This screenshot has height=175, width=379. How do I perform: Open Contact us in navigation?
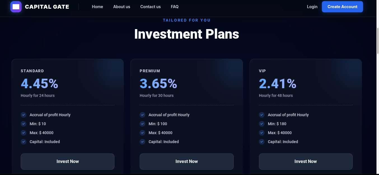click(x=150, y=7)
